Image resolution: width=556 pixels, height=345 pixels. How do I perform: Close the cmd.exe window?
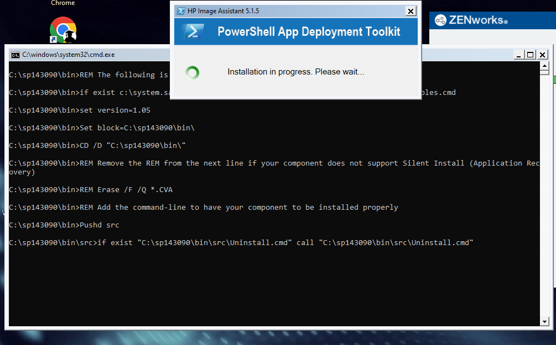click(543, 55)
